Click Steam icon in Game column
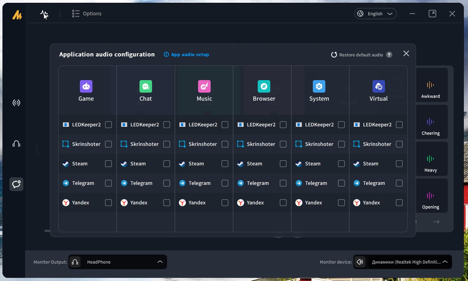This screenshot has height=281, width=468. (x=66, y=164)
